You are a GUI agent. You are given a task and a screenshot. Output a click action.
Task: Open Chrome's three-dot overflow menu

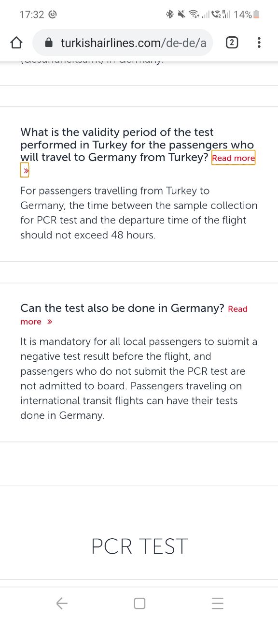point(259,43)
